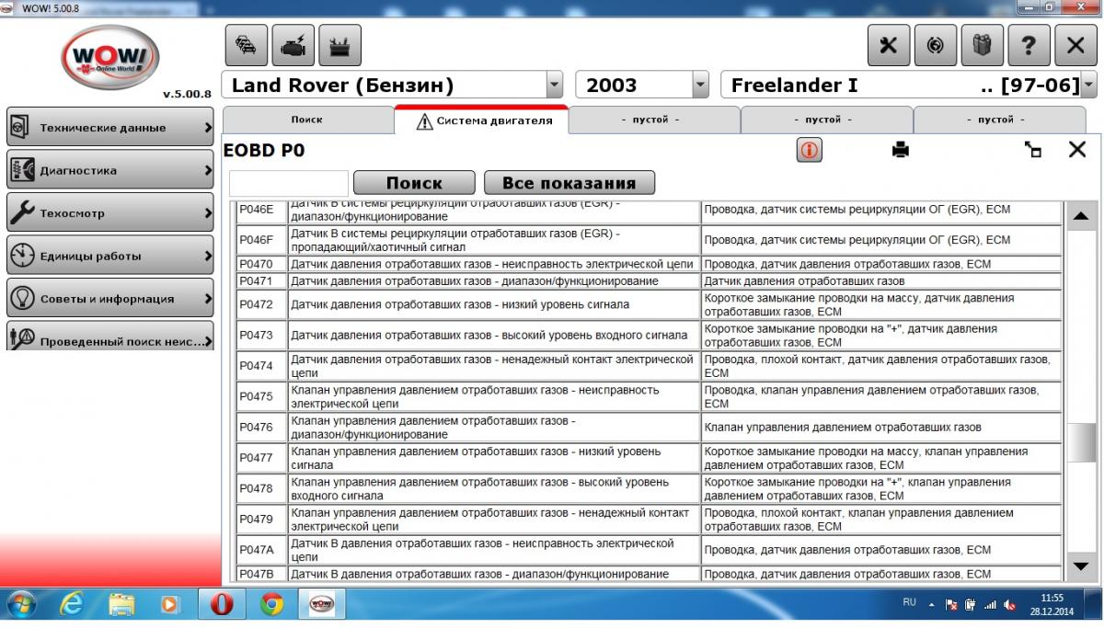1104x628 pixels.
Task: Expand the Техосмотр sidebar menu
Action: point(110,213)
